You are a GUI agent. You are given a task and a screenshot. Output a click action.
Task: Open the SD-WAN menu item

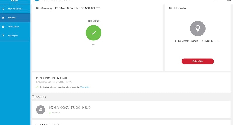pyautogui.click(x=15, y=18)
